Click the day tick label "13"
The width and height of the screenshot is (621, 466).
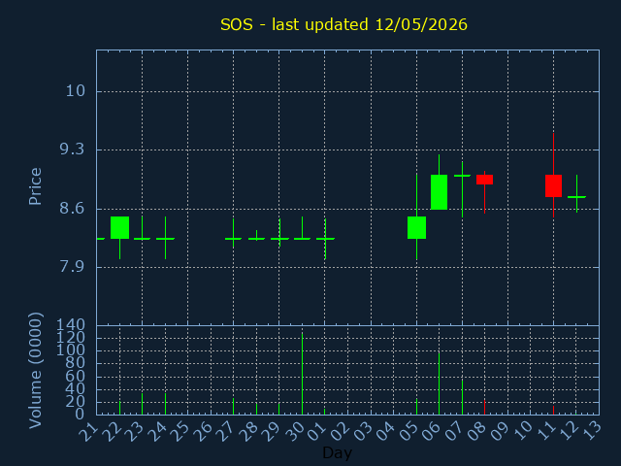point(592,431)
